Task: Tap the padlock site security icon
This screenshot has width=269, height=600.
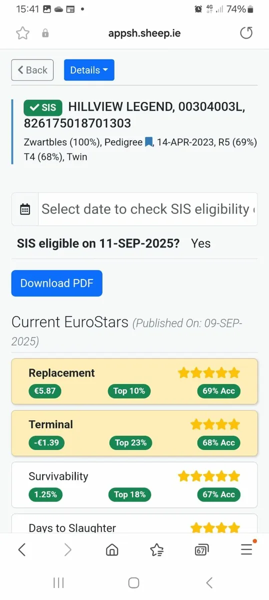Action: pos(45,33)
